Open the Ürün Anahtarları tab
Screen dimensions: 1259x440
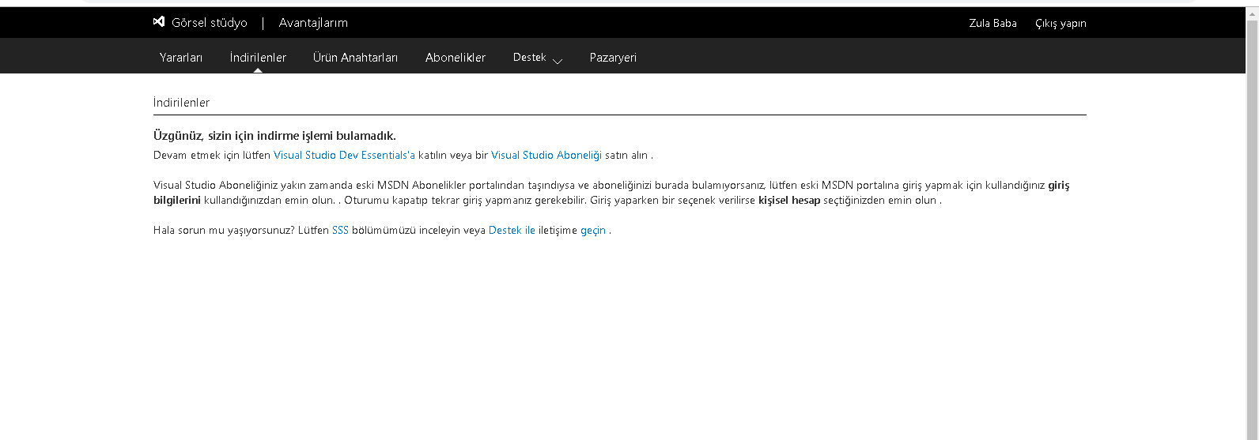pos(355,57)
